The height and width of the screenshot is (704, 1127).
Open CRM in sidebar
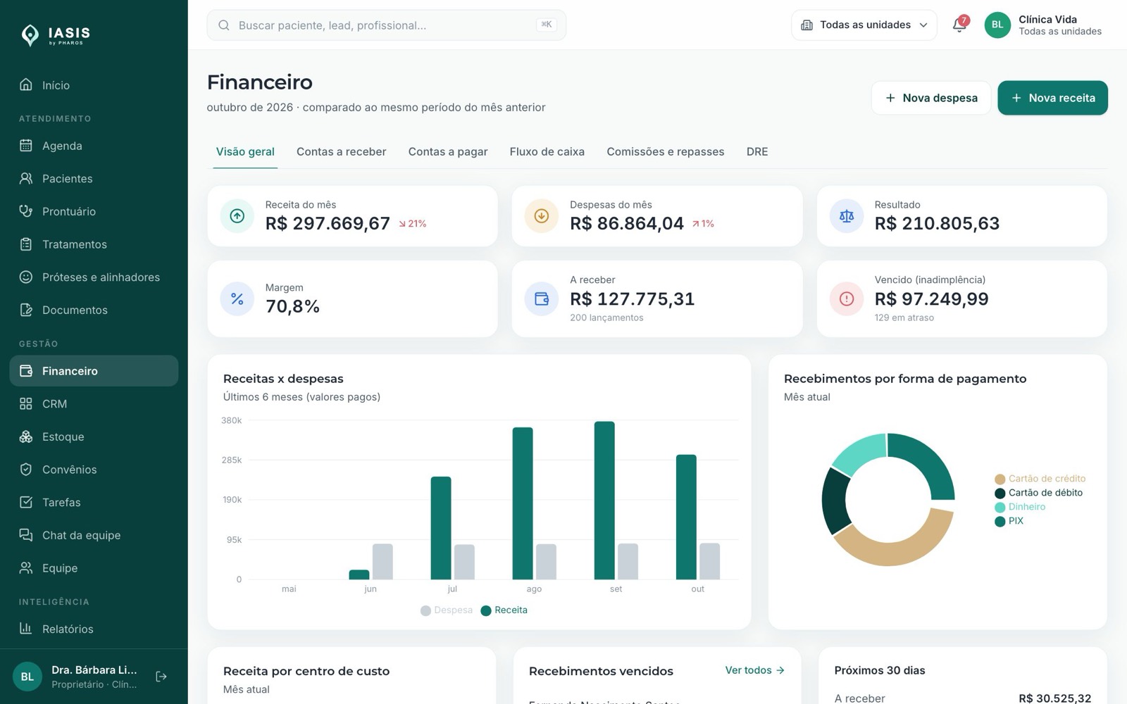pos(94,404)
